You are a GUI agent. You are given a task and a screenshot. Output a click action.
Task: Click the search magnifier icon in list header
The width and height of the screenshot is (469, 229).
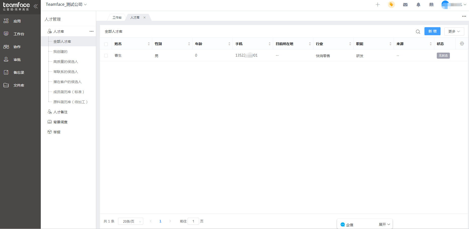pyautogui.click(x=418, y=32)
